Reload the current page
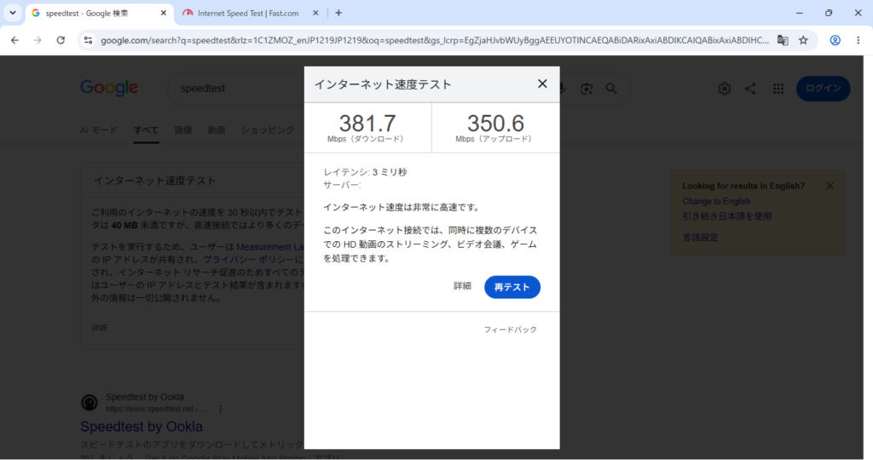 [61, 40]
